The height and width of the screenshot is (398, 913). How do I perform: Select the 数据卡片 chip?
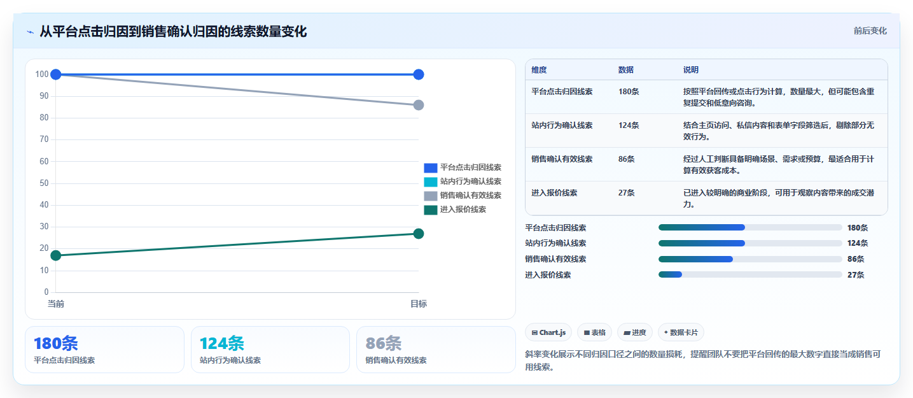pos(681,332)
